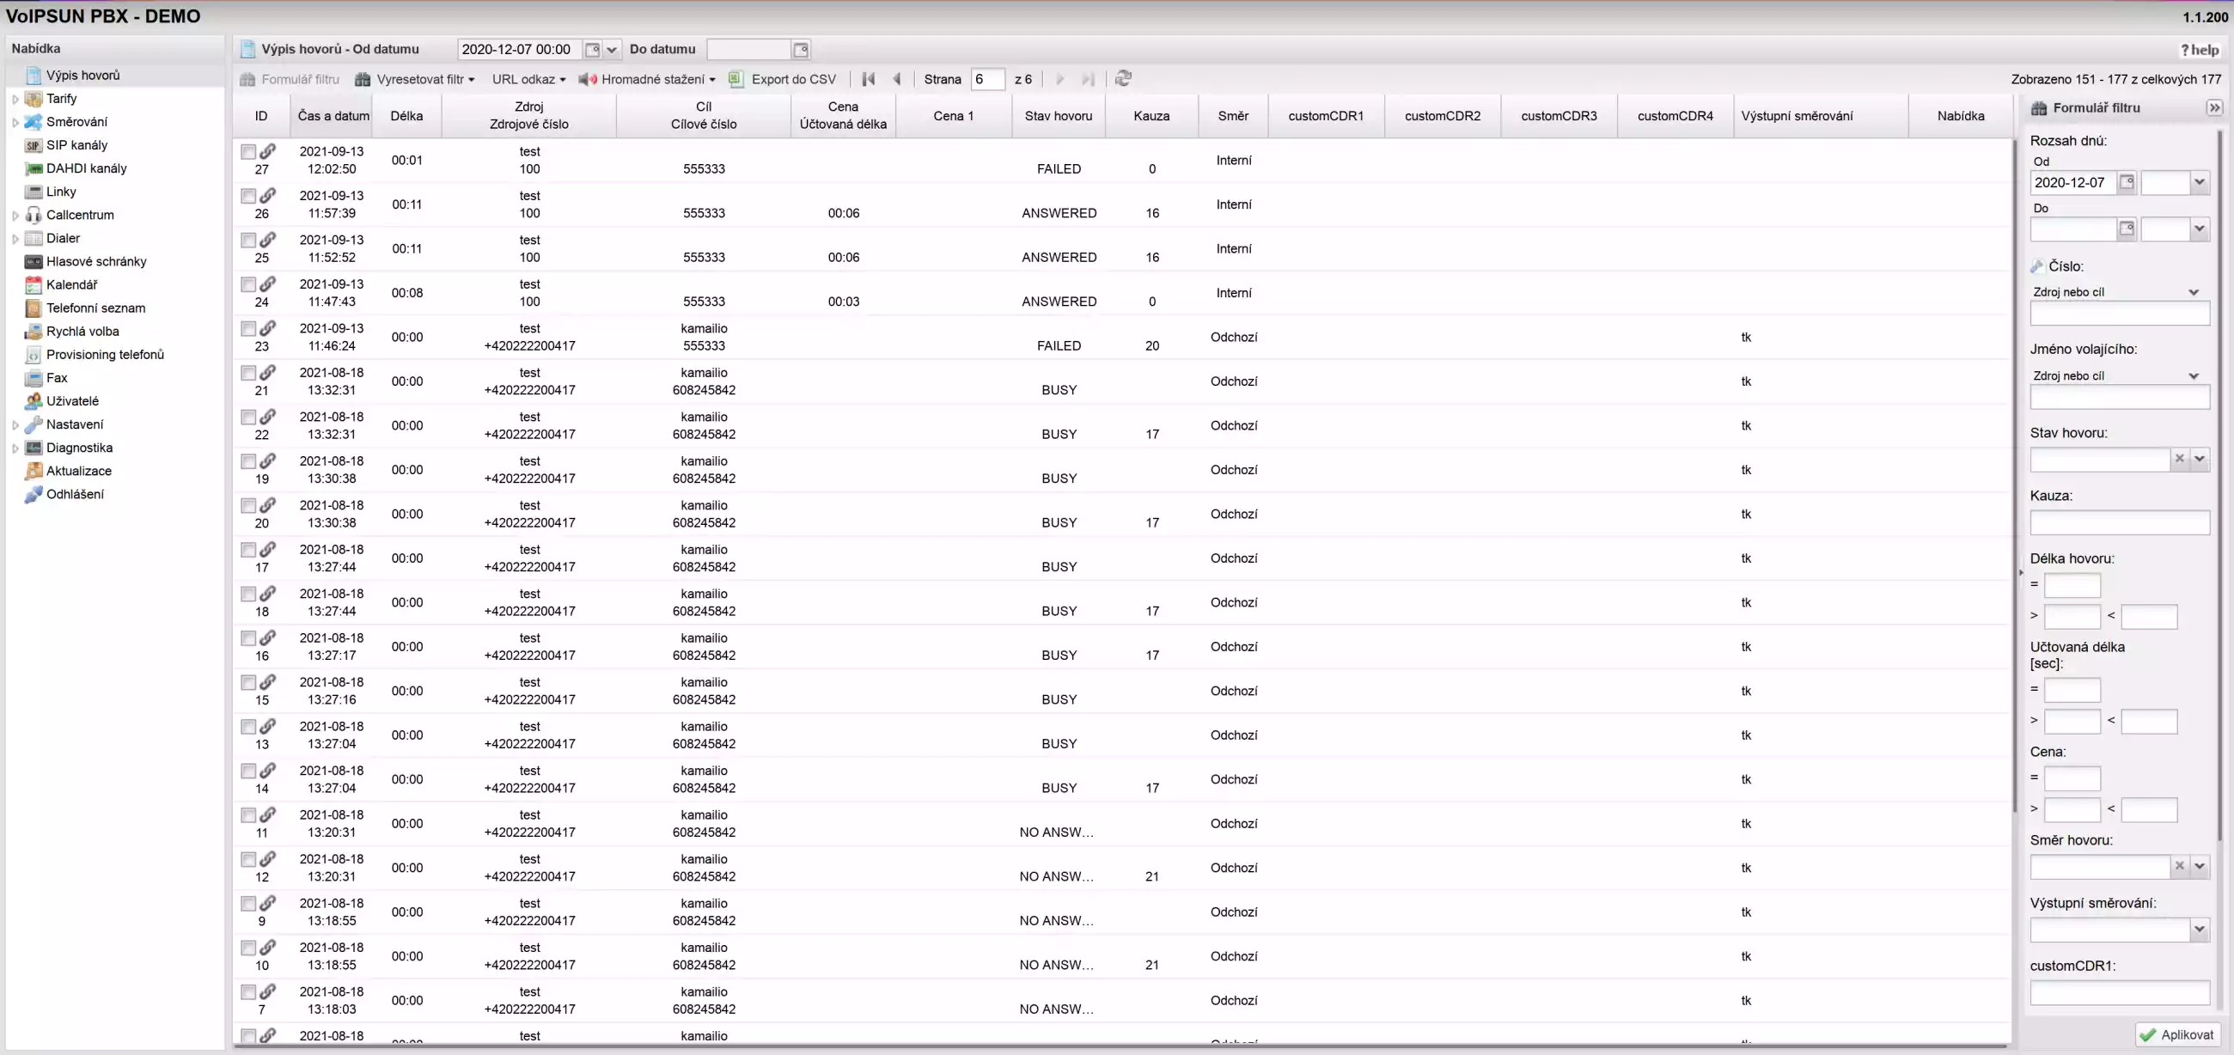Open Vyresetovat filtr menu
The height and width of the screenshot is (1055, 2234).
(x=415, y=79)
